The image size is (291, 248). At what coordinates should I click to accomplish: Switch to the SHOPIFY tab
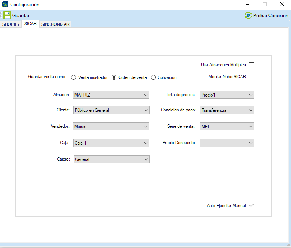click(x=11, y=24)
